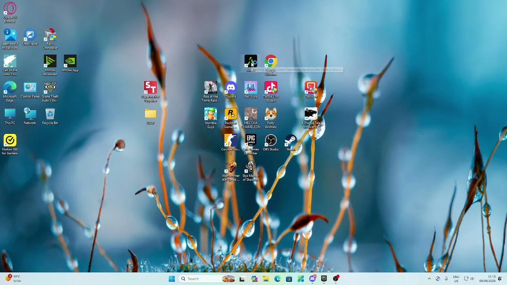507x285 pixels.
Task: Select Grand Theft Auto V Enhanced icon
Action: pos(50,92)
